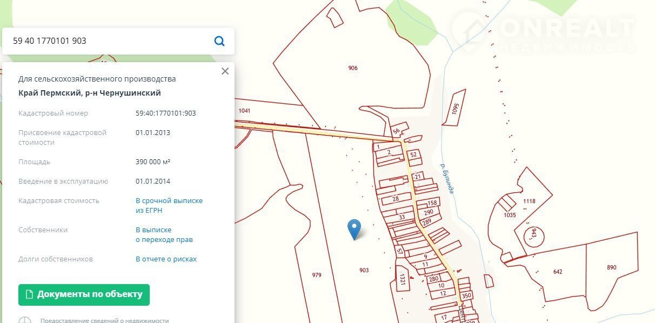
Task: Click parcel label 903 on map
Action: 364,270
